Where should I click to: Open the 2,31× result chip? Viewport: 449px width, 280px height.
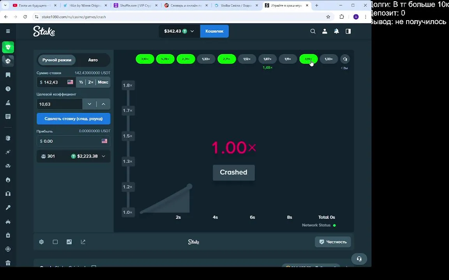186,59
